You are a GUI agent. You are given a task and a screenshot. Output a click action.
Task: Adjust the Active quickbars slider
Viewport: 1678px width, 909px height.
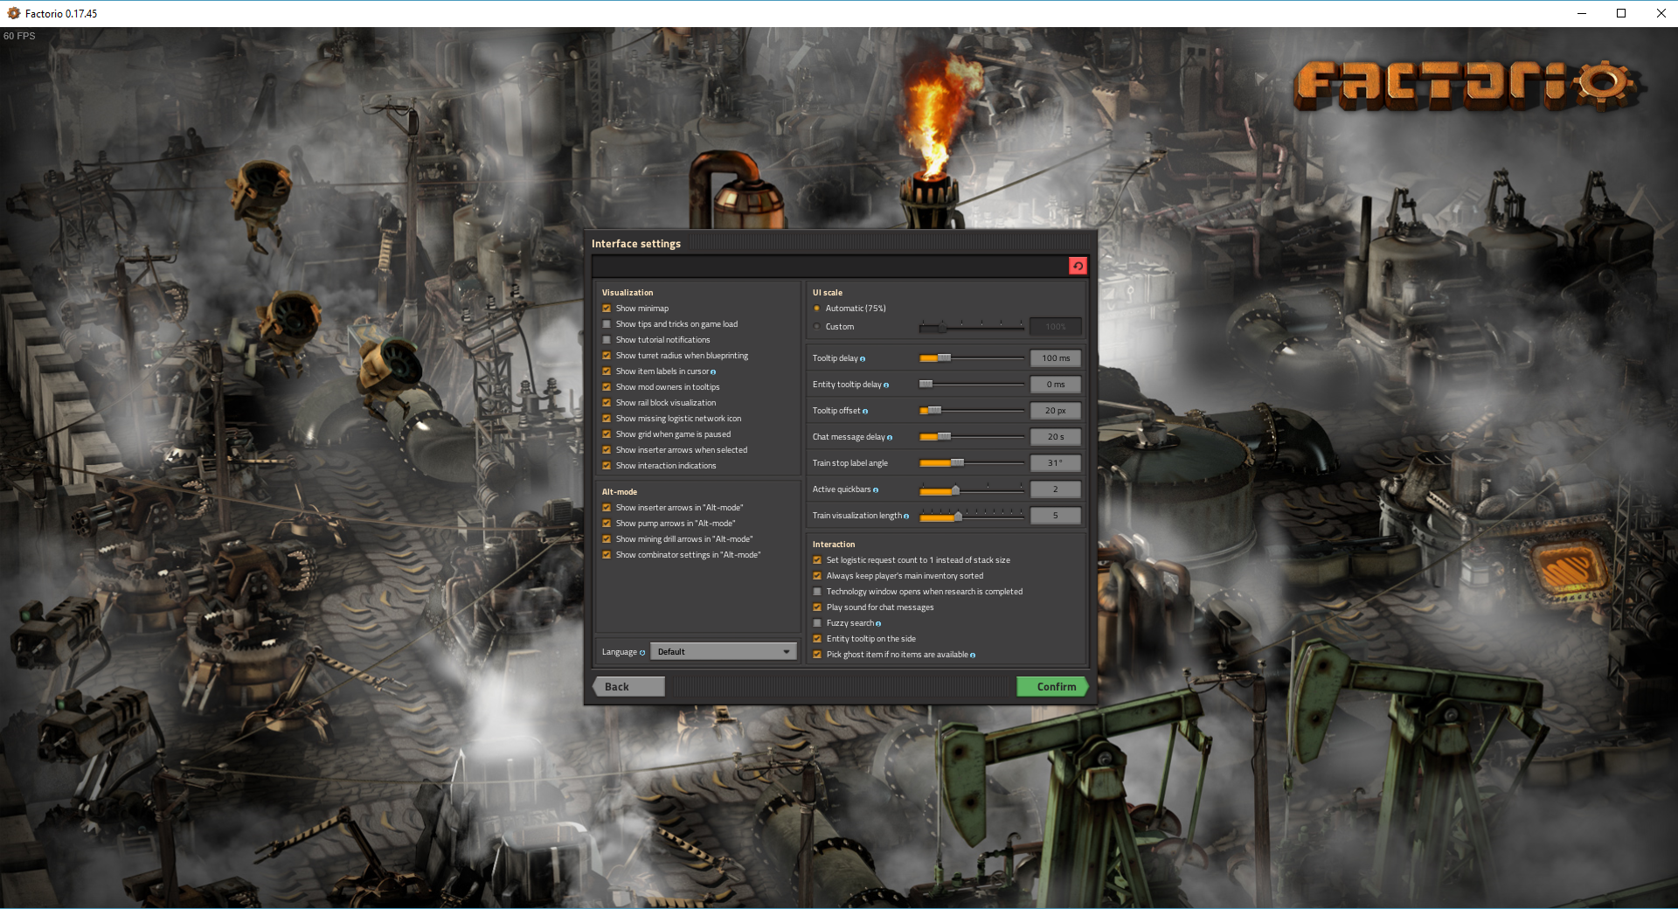pos(971,489)
